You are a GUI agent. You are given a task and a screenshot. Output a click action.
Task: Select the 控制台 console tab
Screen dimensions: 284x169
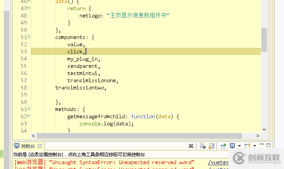(27, 146)
